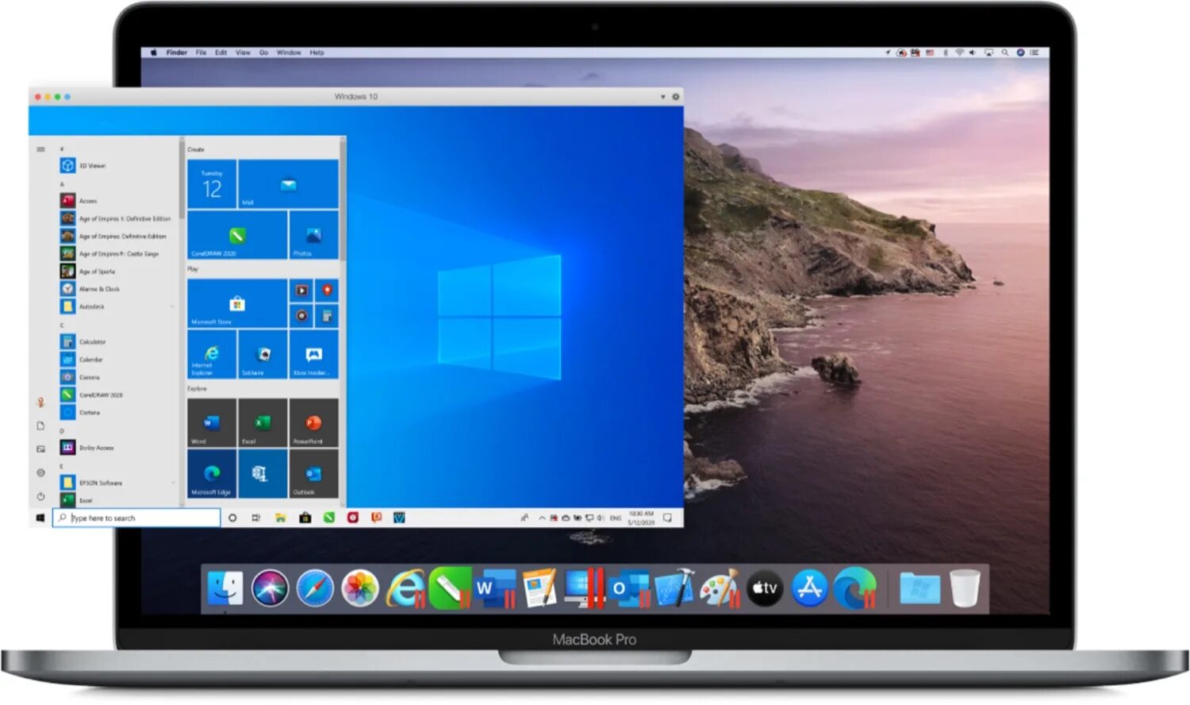The height and width of the screenshot is (705, 1190).
Task: Open the File menu in menu bar
Action: point(202,52)
